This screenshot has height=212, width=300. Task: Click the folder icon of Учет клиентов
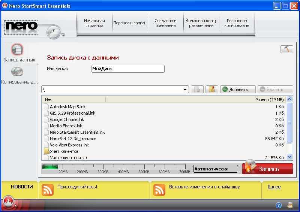[x=46, y=151]
